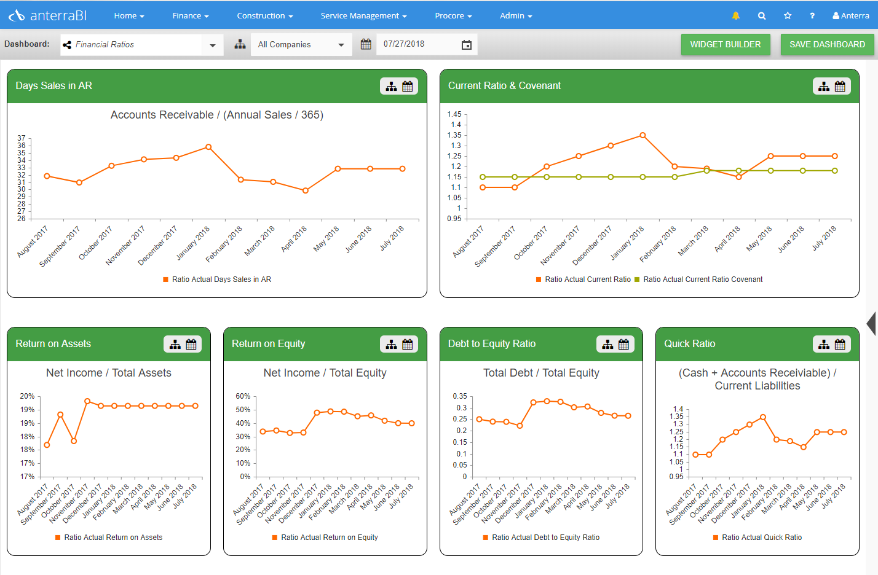The width and height of the screenshot is (878, 575).
Task: Click the SAVE DASHBOARD button
Action: [827, 44]
